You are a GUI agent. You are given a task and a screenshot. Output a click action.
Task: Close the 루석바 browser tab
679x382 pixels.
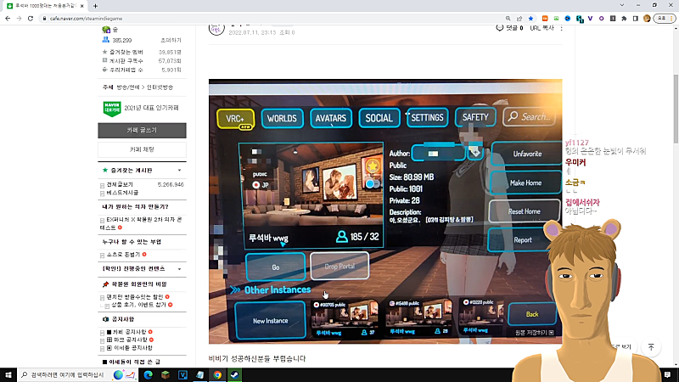(81, 6)
